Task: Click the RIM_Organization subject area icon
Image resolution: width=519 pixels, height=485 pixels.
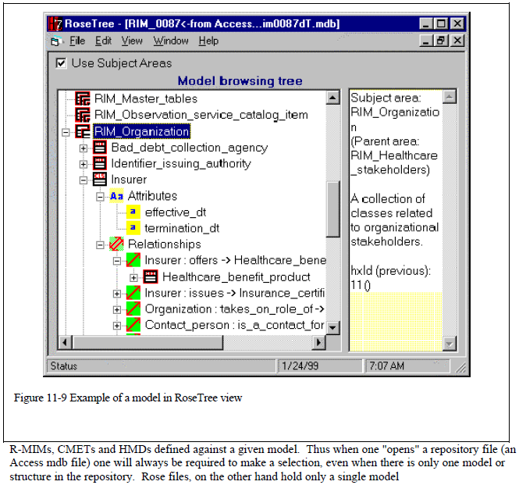Action: point(83,131)
